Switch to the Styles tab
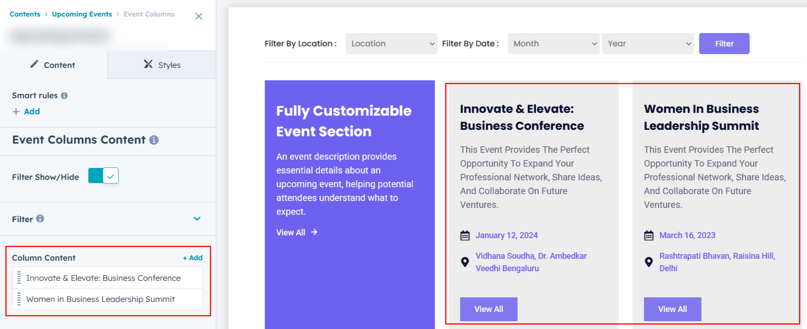This screenshot has height=329, width=807. pos(162,65)
